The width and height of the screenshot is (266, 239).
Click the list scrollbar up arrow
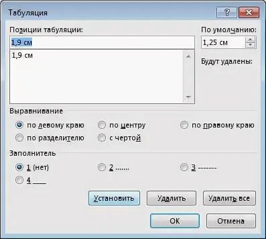coord(189,56)
